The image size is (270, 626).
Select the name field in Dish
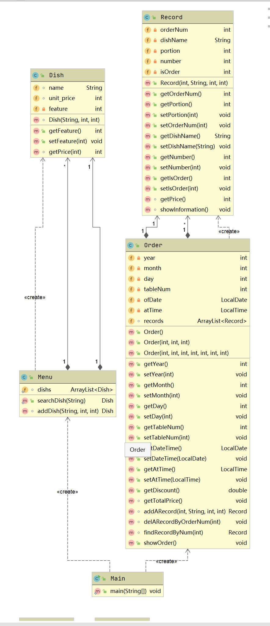[67, 88]
